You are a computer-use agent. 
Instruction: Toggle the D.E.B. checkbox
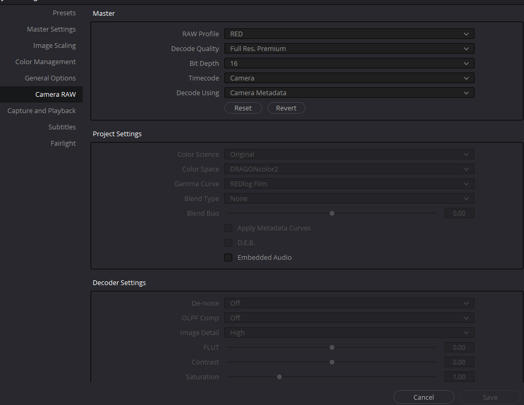228,242
